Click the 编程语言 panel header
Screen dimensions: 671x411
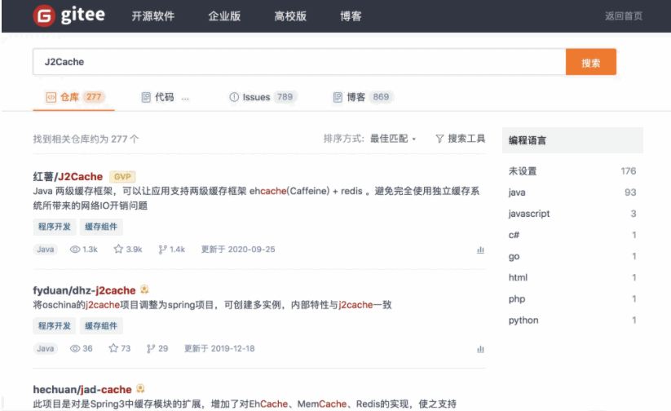click(x=572, y=140)
